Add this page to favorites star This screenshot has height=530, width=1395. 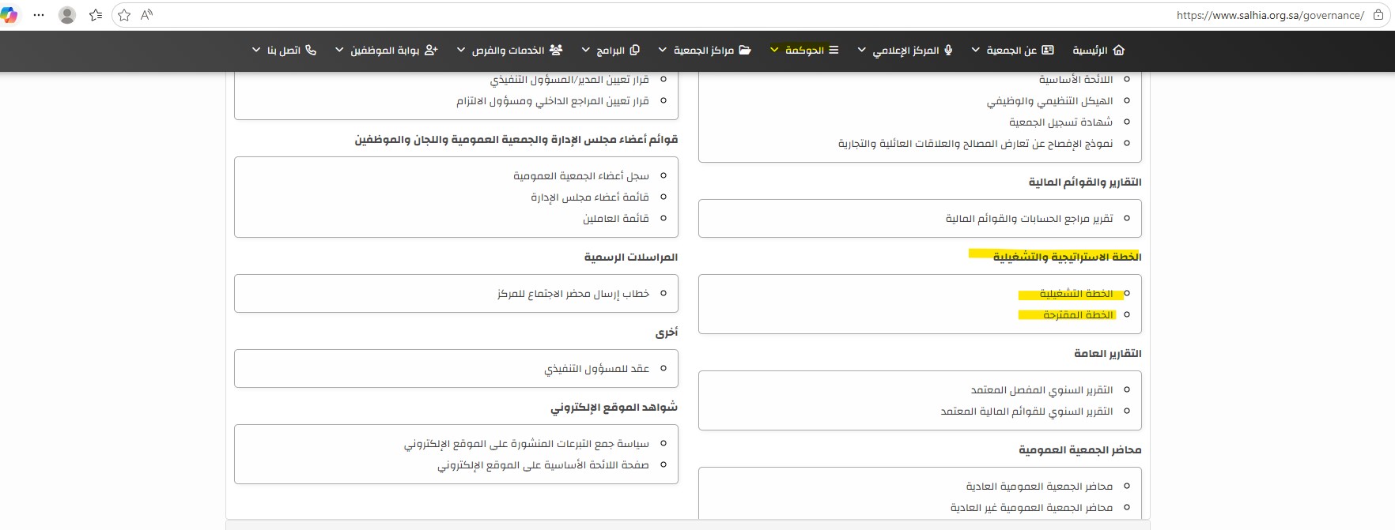point(124,15)
